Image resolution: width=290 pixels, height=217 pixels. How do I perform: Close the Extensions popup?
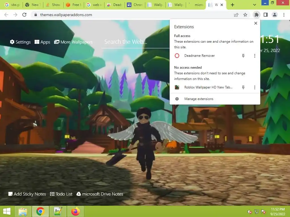point(256,23)
